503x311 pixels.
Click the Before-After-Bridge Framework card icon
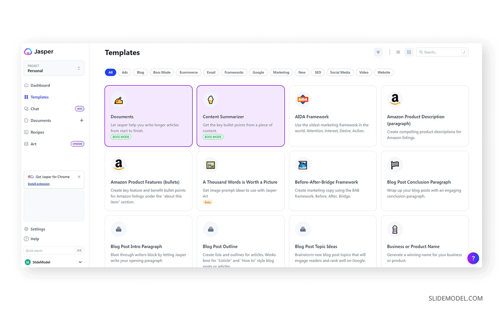[x=303, y=165]
